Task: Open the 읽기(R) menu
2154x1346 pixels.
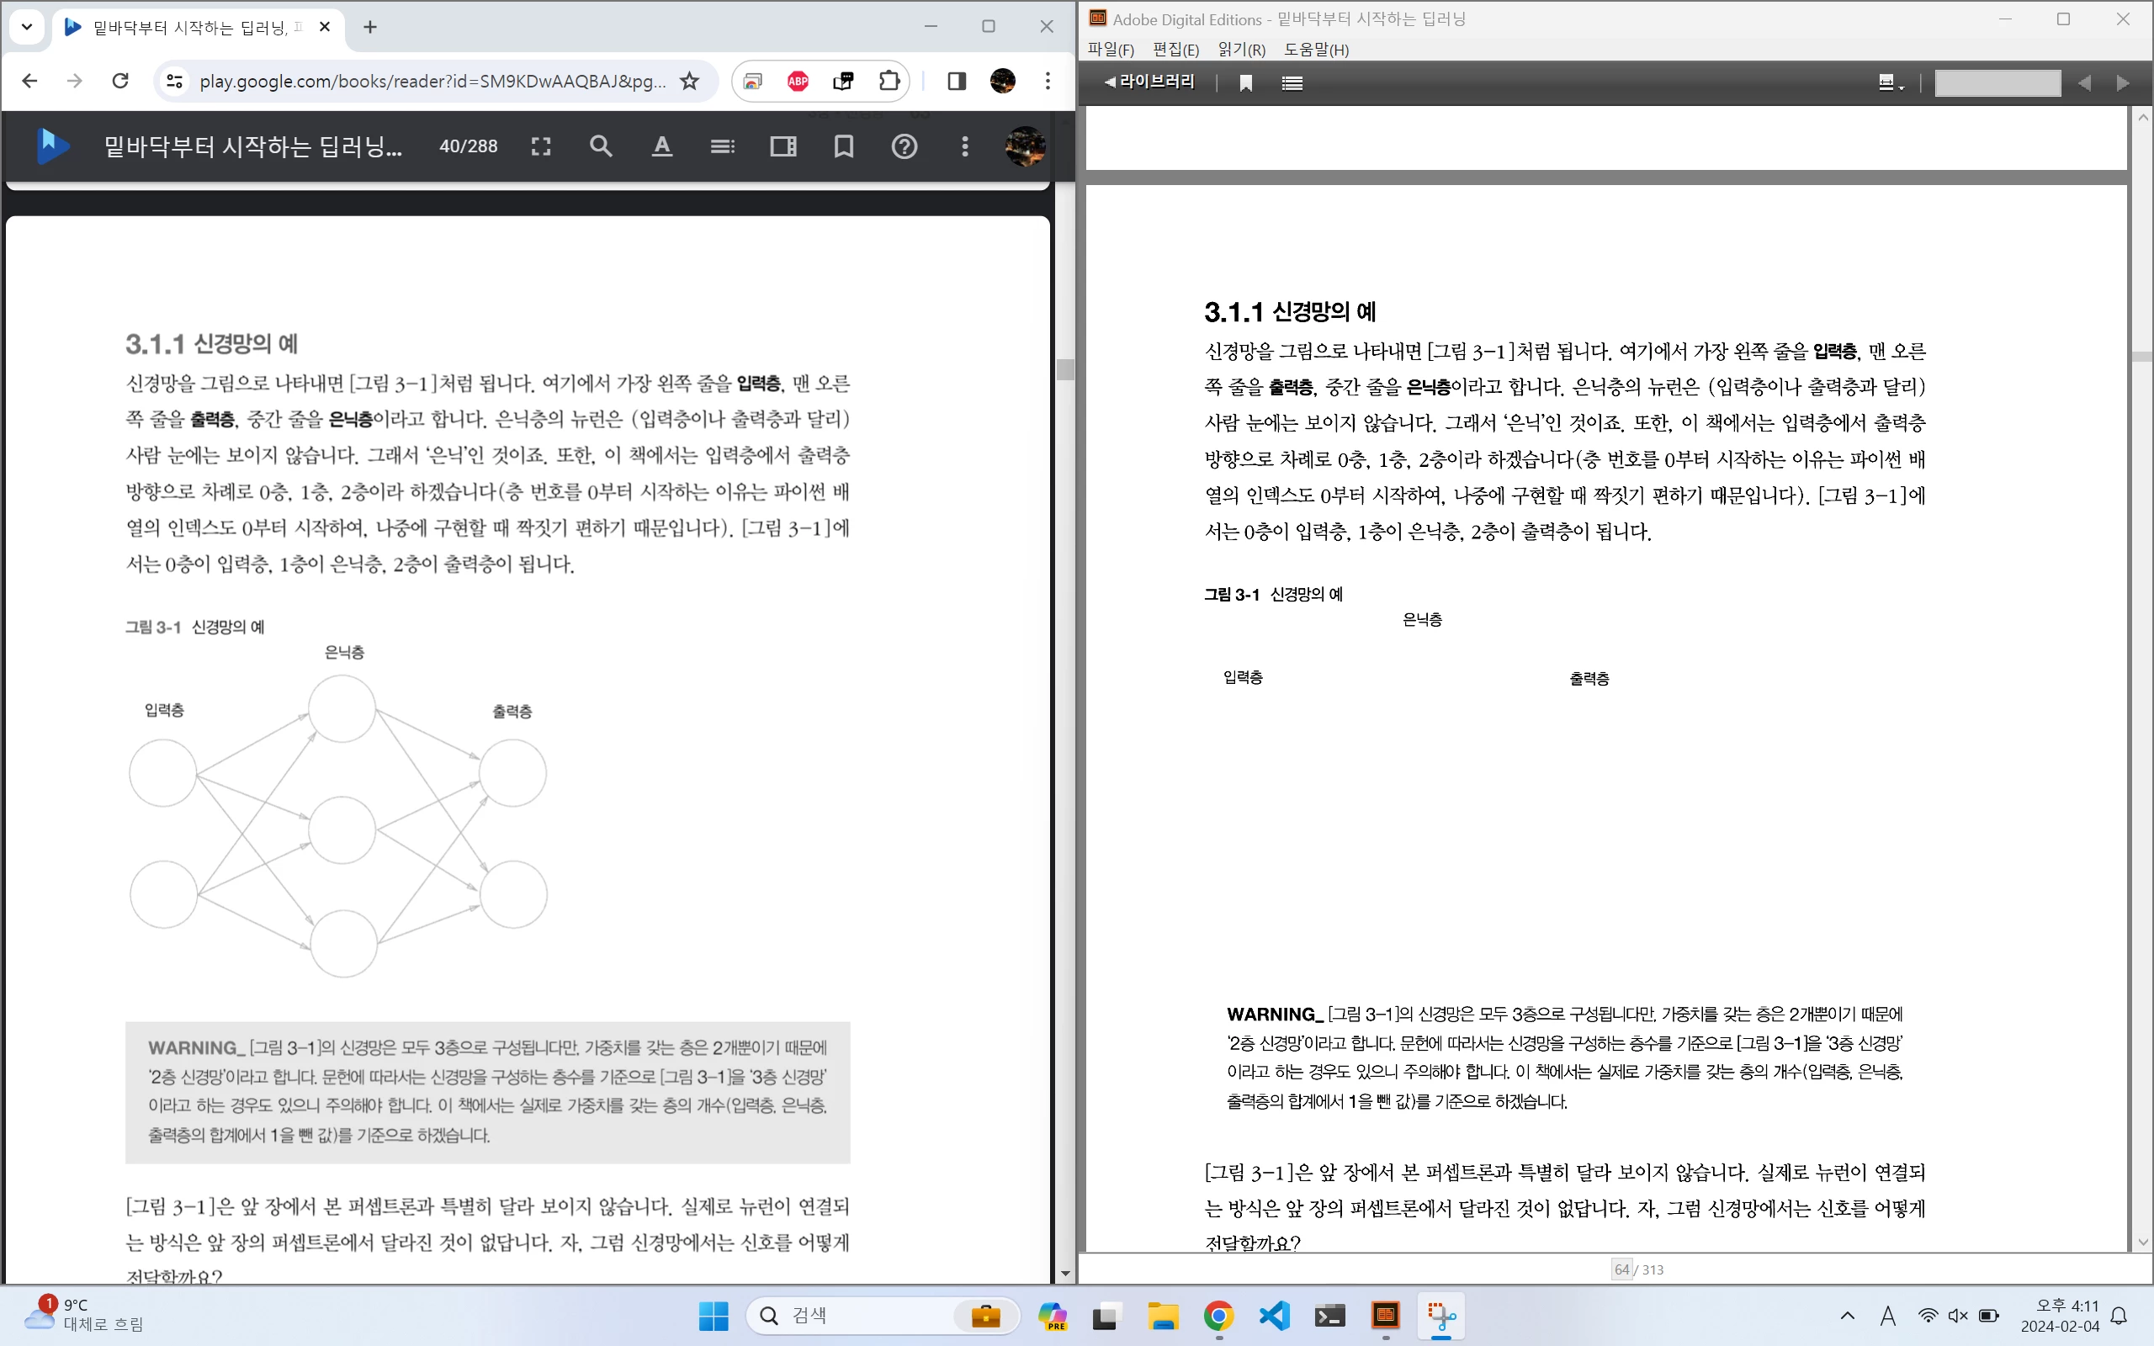Action: point(1241,50)
